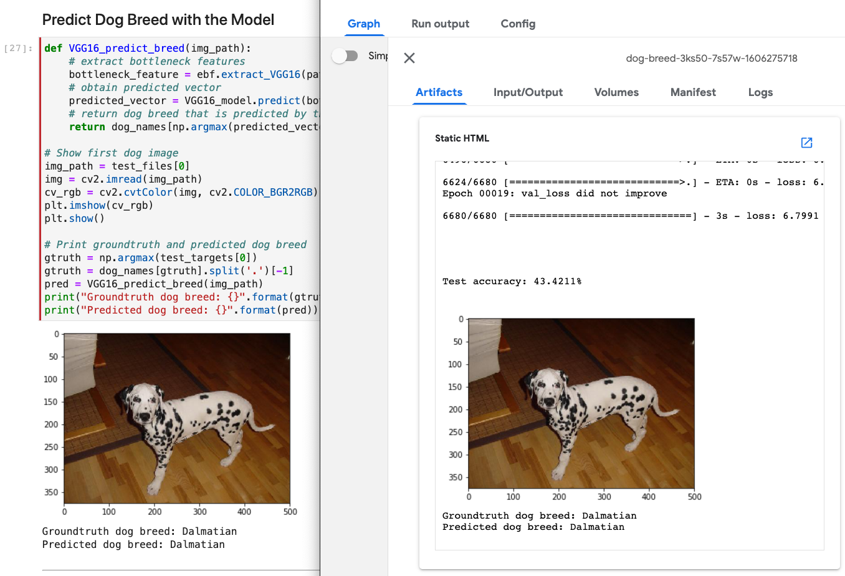Screen dimensions: 845x576
Task: Open the Input/Output tab
Action: 528,92
